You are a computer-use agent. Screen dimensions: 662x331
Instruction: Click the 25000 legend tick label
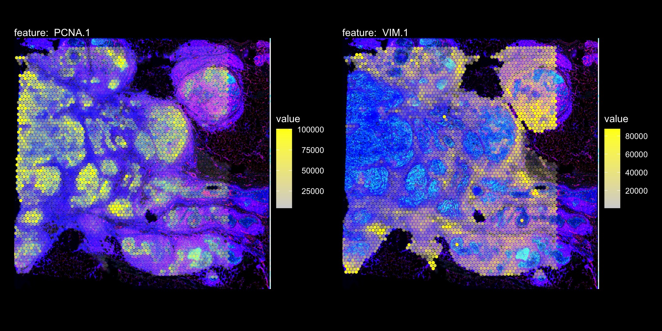click(312, 191)
